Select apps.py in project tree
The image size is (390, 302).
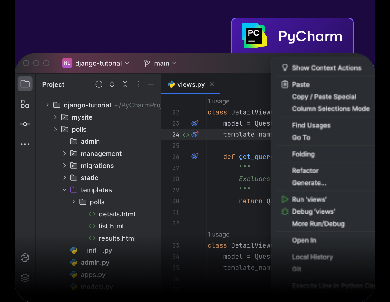click(93, 274)
